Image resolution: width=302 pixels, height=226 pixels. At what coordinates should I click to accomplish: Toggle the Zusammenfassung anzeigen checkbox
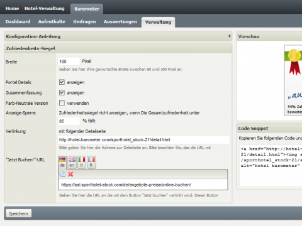(62, 92)
